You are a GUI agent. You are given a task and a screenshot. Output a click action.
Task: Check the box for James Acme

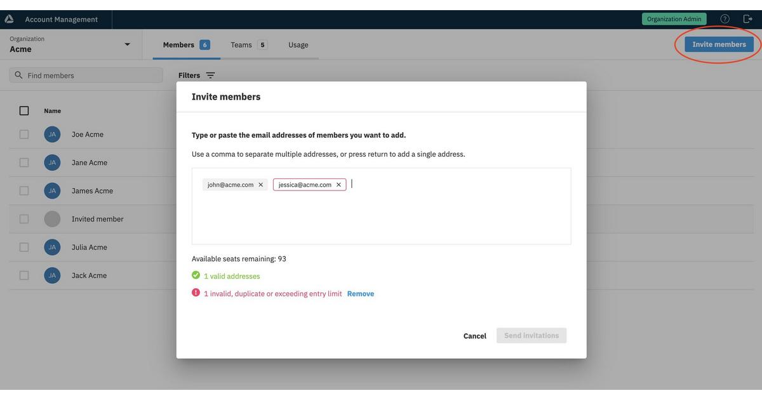pyautogui.click(x=24, y=190)
